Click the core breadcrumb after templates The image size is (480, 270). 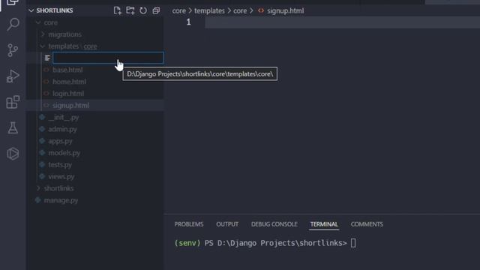pyautogui.click(x=240, y=11)
